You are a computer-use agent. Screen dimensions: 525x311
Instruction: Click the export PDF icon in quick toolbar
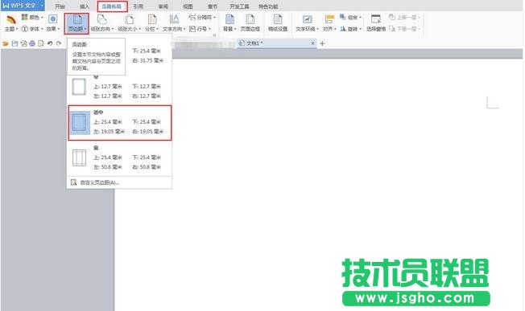coord(23,43)
